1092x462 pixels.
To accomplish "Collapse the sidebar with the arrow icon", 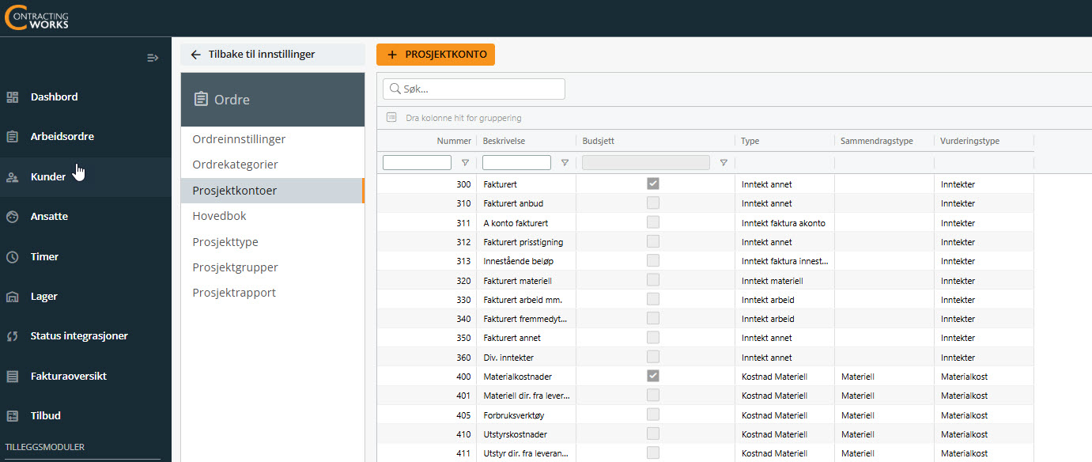I will tap(153, 58).
